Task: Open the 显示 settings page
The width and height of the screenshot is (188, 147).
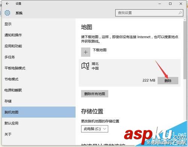Action: point(39,24)
